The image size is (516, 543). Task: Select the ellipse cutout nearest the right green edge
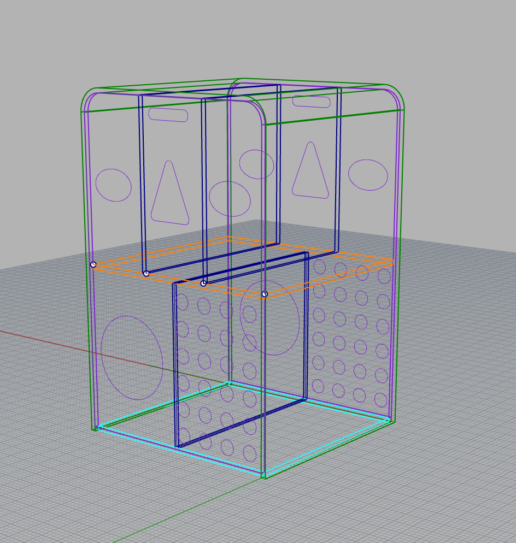pyautogui.click(x=368, y=175)
